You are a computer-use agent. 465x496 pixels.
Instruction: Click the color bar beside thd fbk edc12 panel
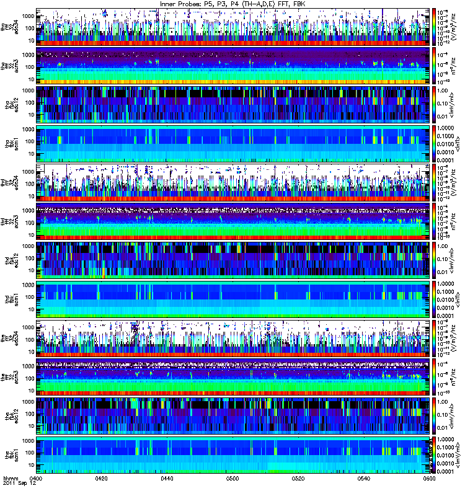(434, 260)
